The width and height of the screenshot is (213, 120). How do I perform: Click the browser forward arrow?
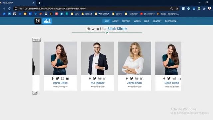pyautogui.click(x=4, y=9)
